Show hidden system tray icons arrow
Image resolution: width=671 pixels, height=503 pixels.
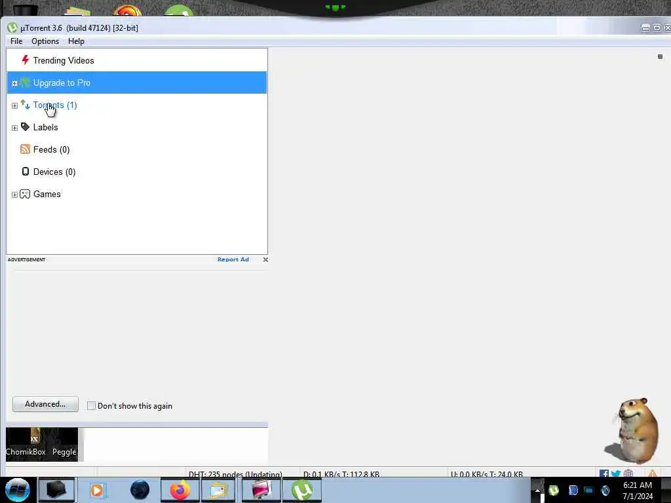(x=537, y=490)
